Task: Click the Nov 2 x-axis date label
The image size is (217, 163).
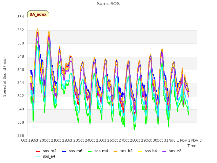Action: 185,140
